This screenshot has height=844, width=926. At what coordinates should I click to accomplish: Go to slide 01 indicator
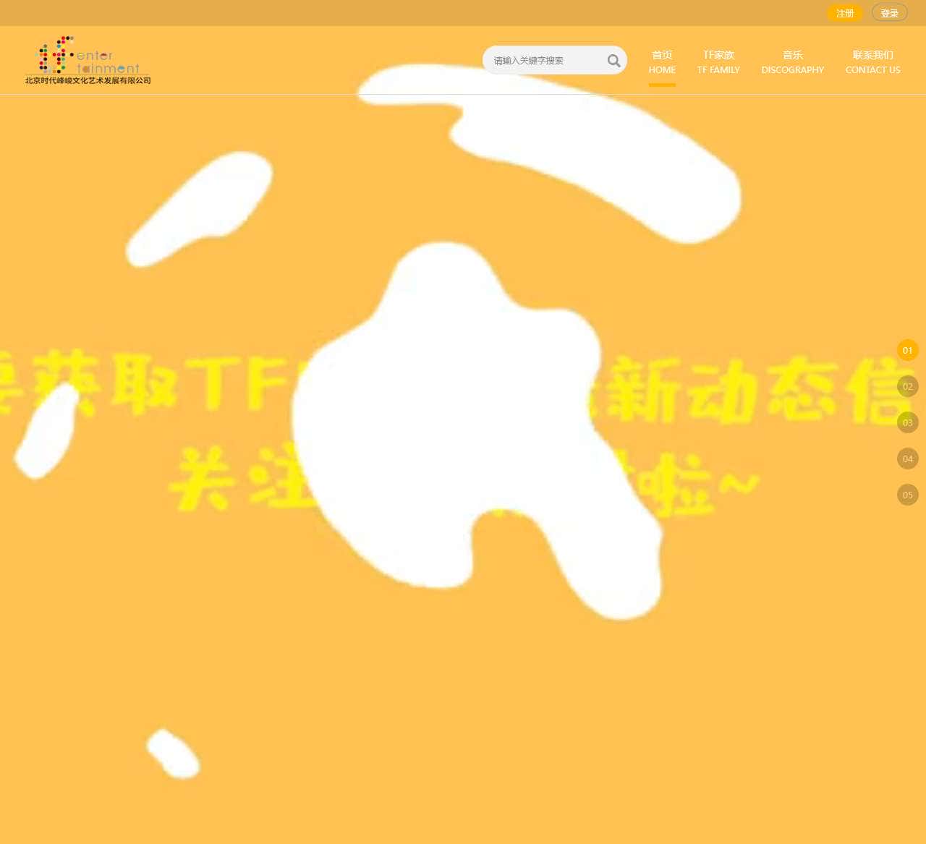pyautogui.click(x=908, y=350)
